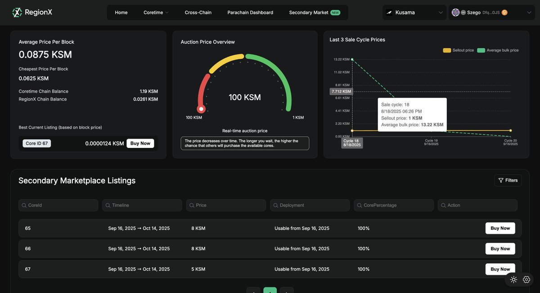Focus the Price search field

226,205
